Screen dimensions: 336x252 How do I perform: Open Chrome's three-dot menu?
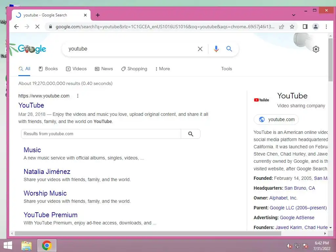[x=326, y=27]
